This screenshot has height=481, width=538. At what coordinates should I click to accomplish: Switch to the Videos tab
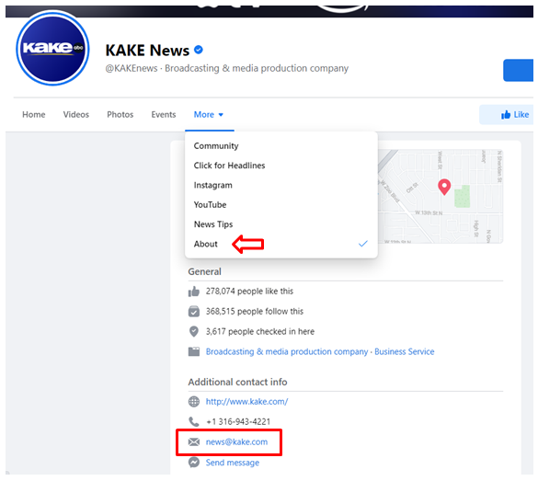click(75, 115)
